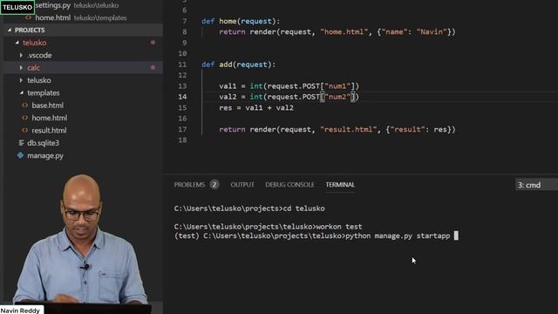
Task: Click the manage.py Python icon
Action: tap(21, 155)
